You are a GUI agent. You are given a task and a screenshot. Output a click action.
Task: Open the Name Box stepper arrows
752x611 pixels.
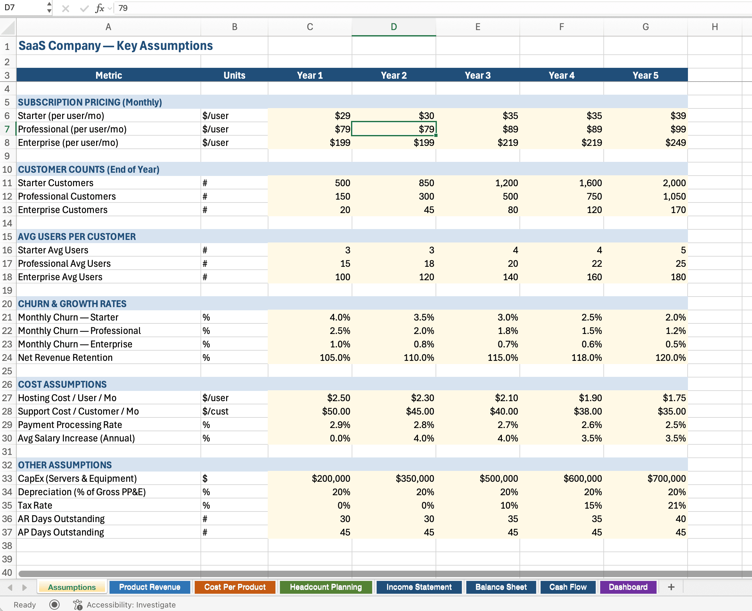click(49, 7)
